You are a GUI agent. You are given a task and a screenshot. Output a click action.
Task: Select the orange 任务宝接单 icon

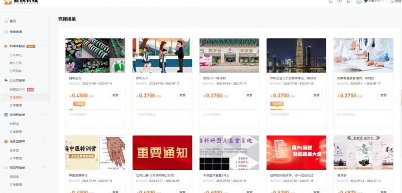(6, 141)
